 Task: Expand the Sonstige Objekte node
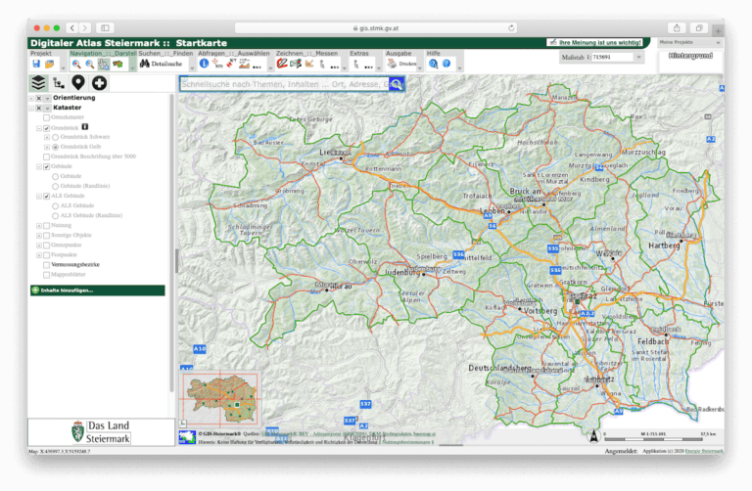point(39,235)
